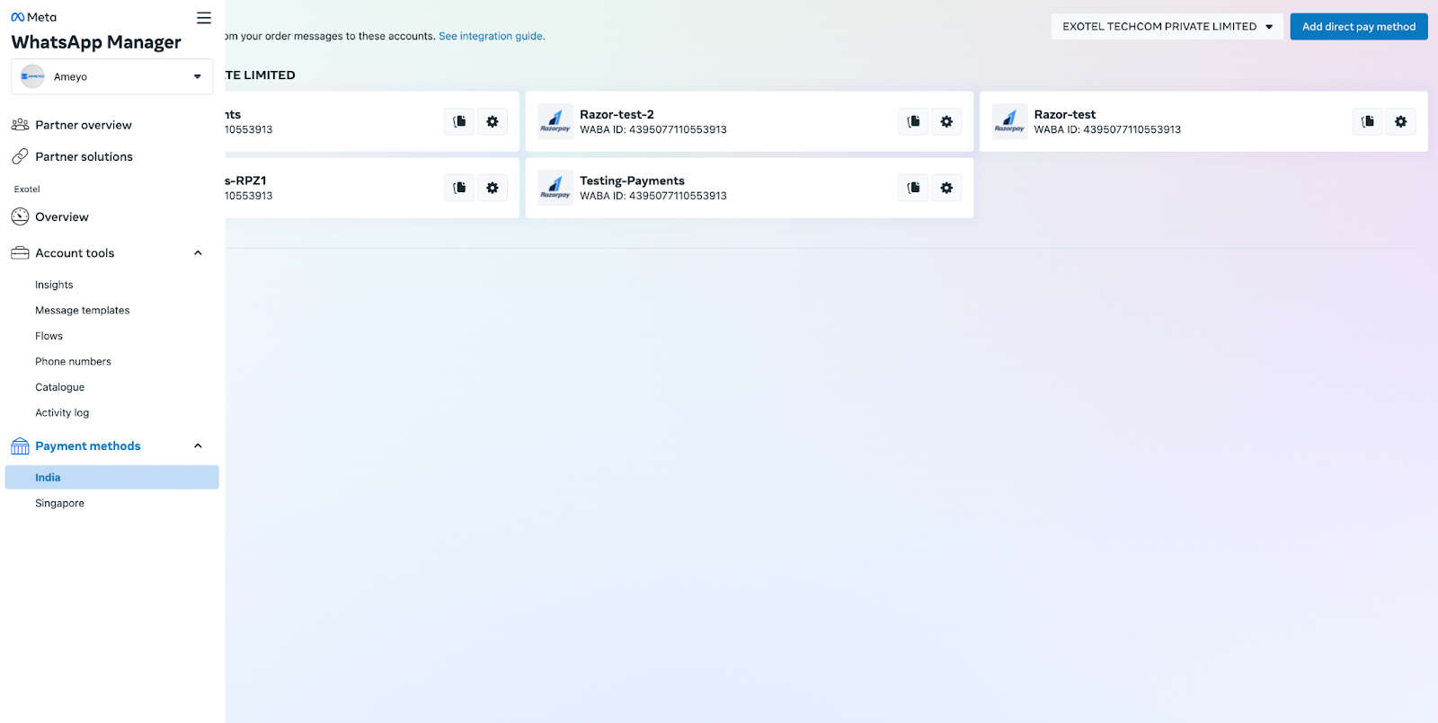1438x723 pixels.
Task: Click the copy icon on the card ending in RPZ1
Action: click(x=459, y=188)
